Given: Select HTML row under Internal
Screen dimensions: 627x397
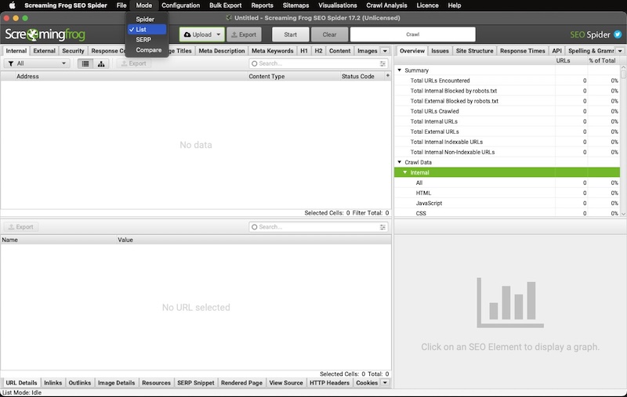Looking at the screenshot, I should click(507, 193).
